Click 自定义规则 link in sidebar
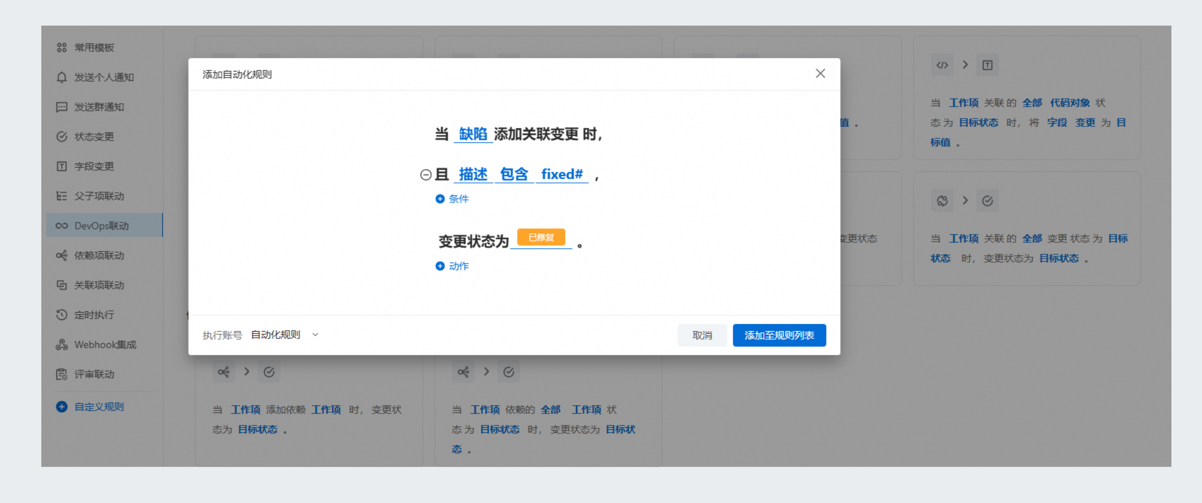This screenshot has width=1202, height=503. (x=99, y=407)
